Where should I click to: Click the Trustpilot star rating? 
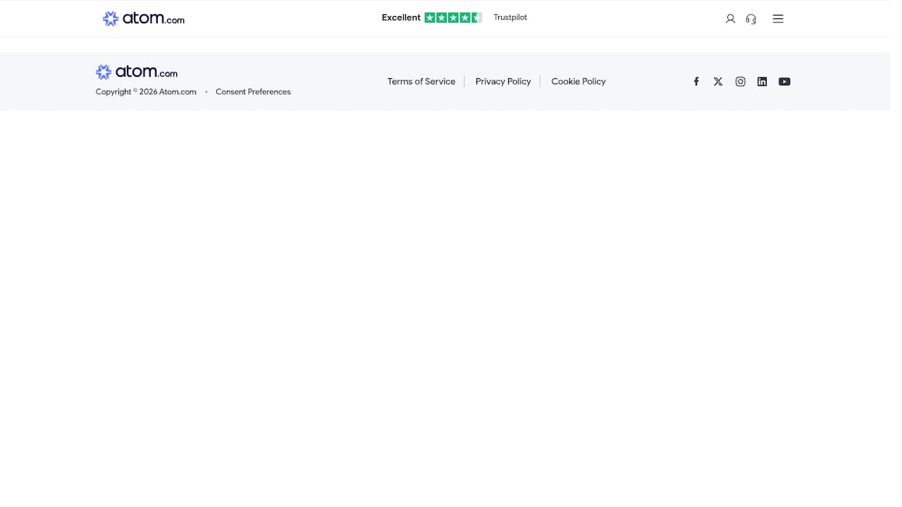click(453, 18)
